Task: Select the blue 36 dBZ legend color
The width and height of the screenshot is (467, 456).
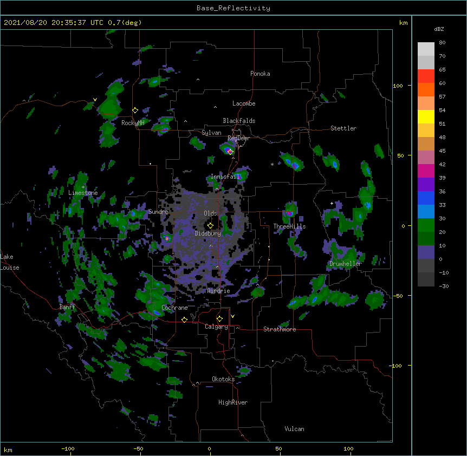Action: coord(426,198)
